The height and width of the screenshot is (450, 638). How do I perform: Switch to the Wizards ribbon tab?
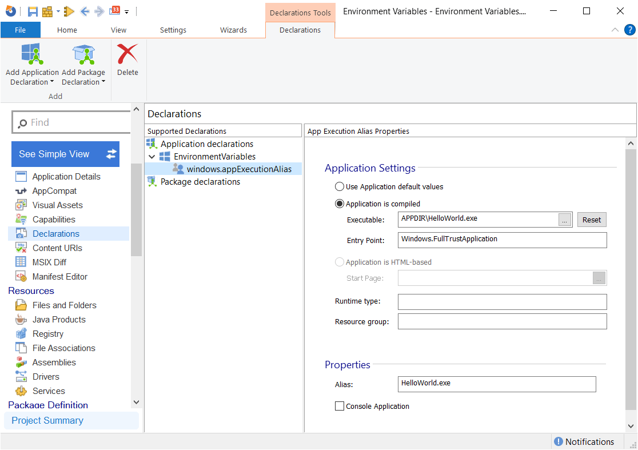pos(233,30)
